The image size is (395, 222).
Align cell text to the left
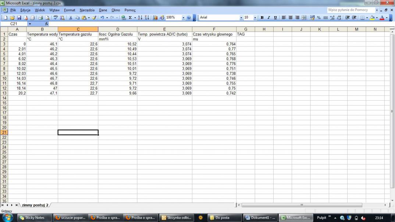[x=284, y=18]
